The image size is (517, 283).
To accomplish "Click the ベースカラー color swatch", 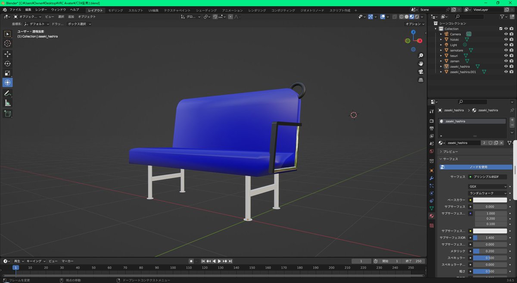I will 490,200.
